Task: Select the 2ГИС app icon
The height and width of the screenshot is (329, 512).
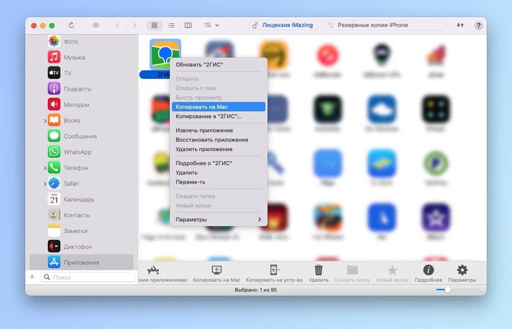Action: pos(166,54)
